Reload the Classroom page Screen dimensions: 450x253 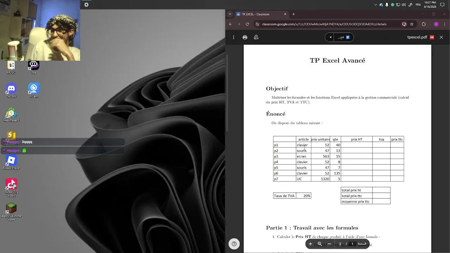tap(247, 24)
